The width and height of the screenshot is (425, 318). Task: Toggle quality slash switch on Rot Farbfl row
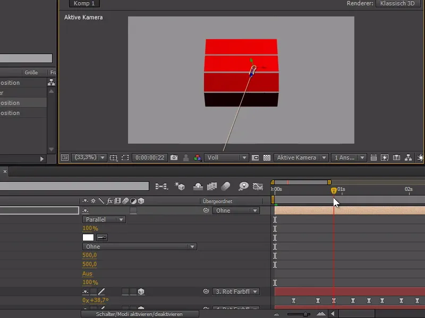point(101,291)
